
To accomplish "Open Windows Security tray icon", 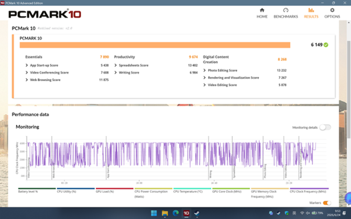I will coord(287,213).
